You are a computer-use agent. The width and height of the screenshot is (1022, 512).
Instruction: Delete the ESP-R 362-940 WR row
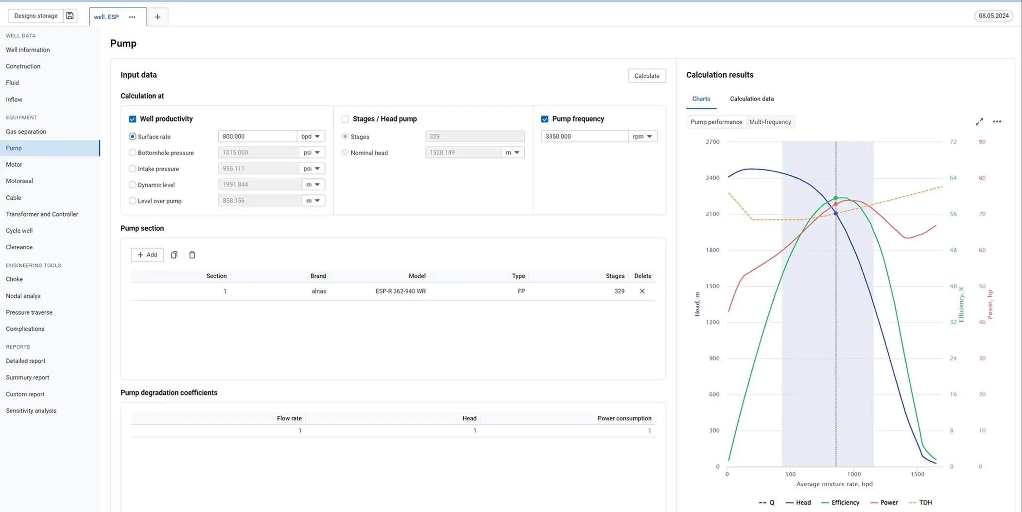pos(642,291)
